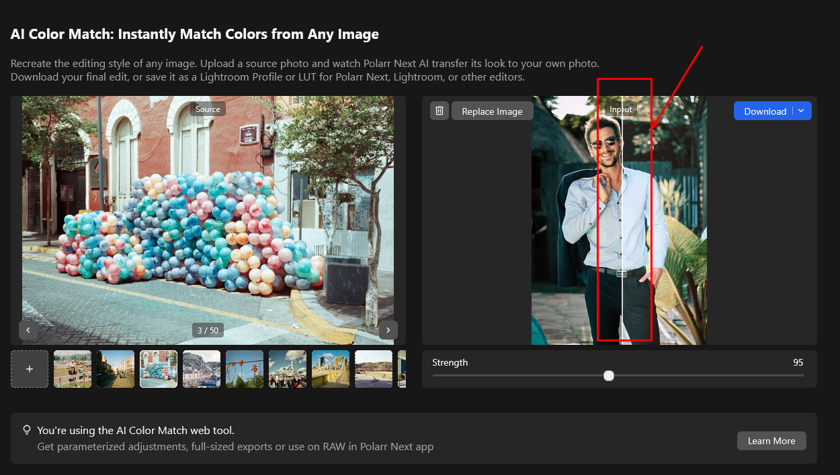
Task: Choose the colorful balloons thumbnail
Action: tap(159, 369)
